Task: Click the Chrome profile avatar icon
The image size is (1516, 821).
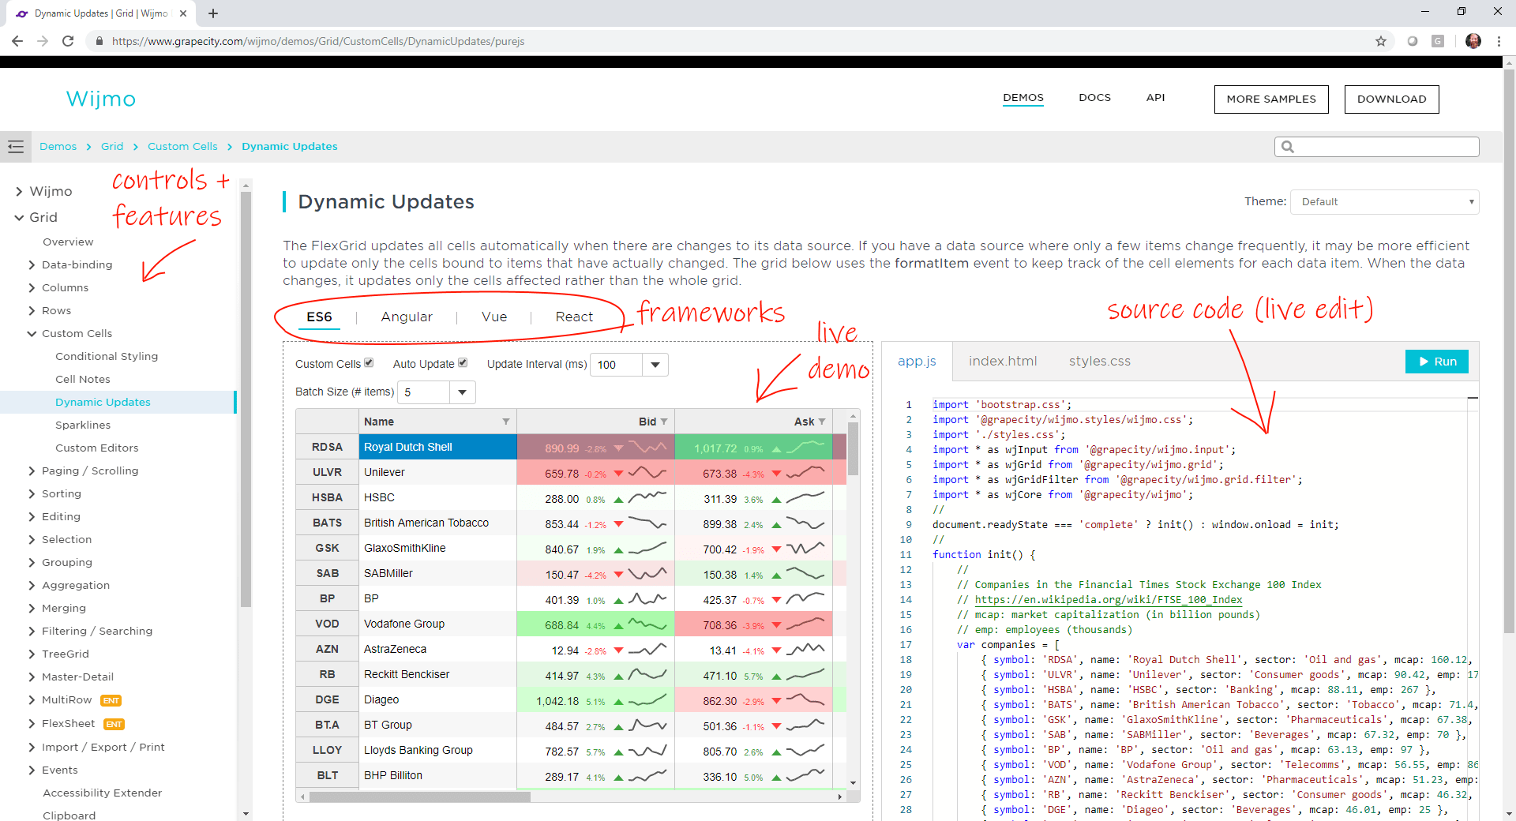Action: [x=1473, y=41]
